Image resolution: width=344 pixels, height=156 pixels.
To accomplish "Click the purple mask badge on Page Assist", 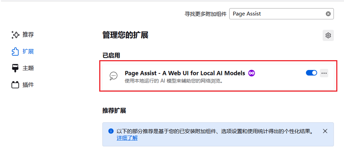I will [252, 73].
